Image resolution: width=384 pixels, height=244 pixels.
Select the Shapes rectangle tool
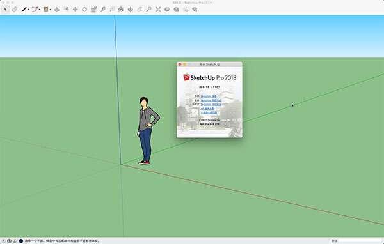pos(46,10)
